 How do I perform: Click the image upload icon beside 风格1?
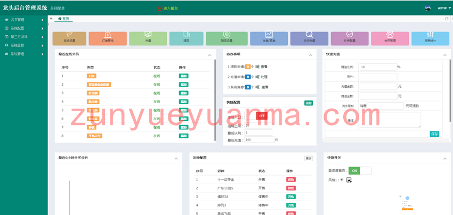click(x=349, y=180)
